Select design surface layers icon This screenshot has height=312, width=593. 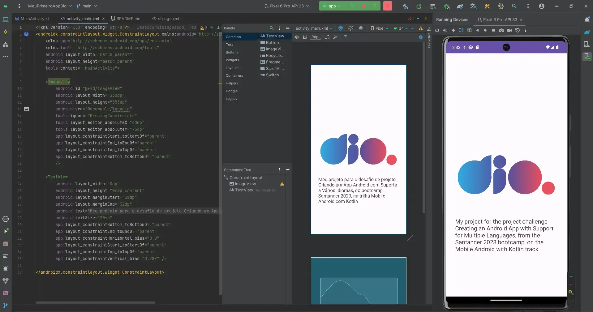[x=340, y=28]
